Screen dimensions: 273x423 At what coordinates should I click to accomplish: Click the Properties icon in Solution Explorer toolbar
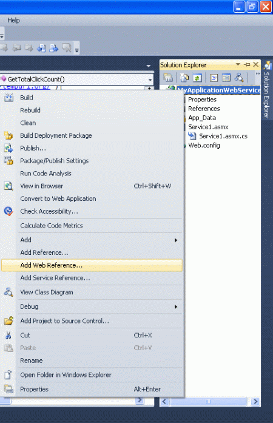click(x=168, y=78)
